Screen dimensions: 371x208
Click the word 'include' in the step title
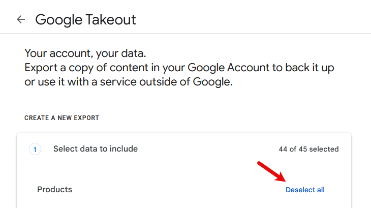[123, 149]
